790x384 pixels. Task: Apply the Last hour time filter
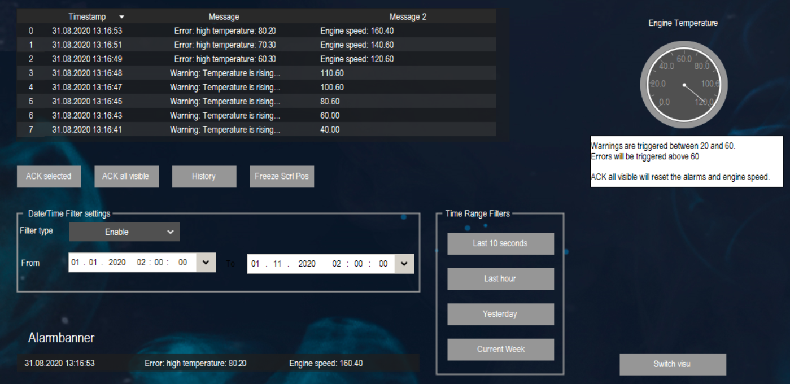coord(500,278)
